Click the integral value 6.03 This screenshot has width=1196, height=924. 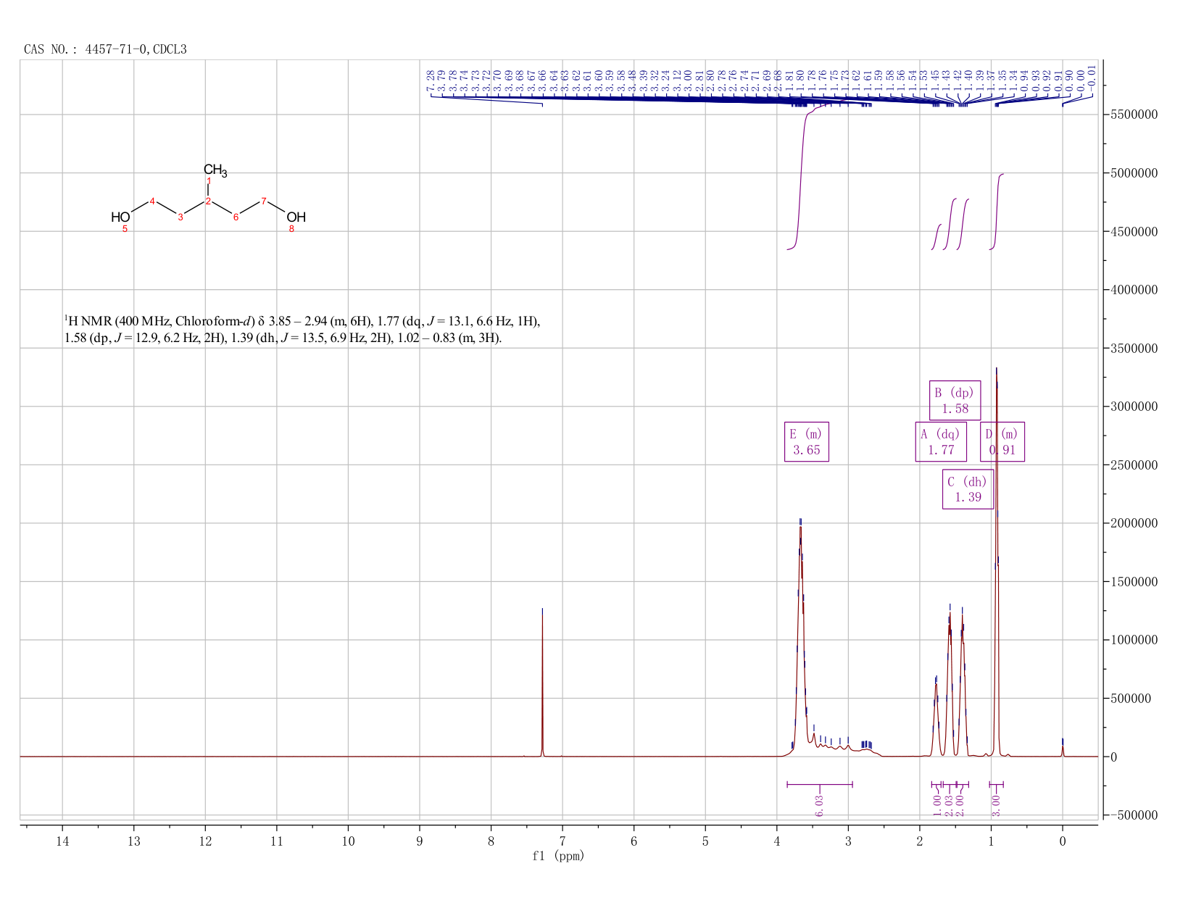pyautogui.click(x=820, y=804)
